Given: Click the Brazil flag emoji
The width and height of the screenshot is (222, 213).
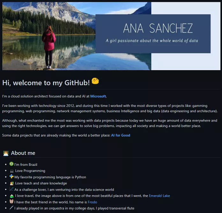Looking at the screenshot, I should [11, 164].
